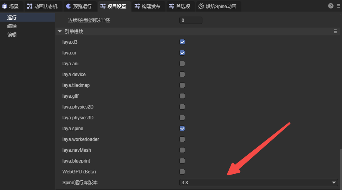Click the help question mark icon
342x190 pixels.
pyautogui.click(x=330, y=6)
